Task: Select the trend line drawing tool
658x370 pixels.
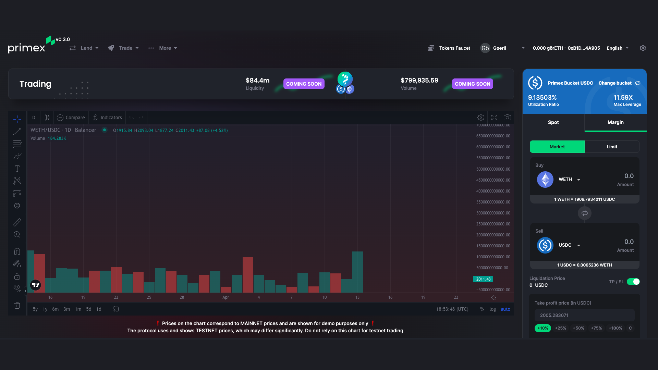Action: click(17, 132)
